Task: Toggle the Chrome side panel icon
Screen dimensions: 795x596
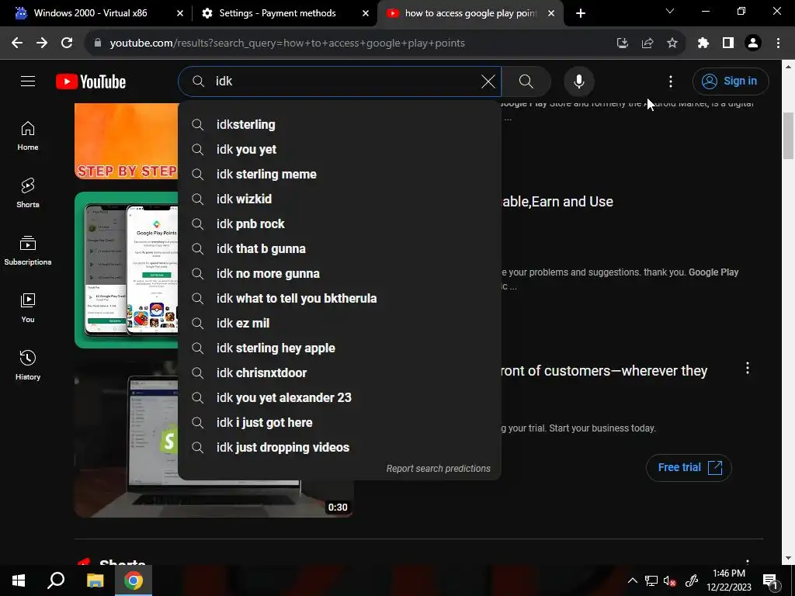Action: click(x=728, y=43)
